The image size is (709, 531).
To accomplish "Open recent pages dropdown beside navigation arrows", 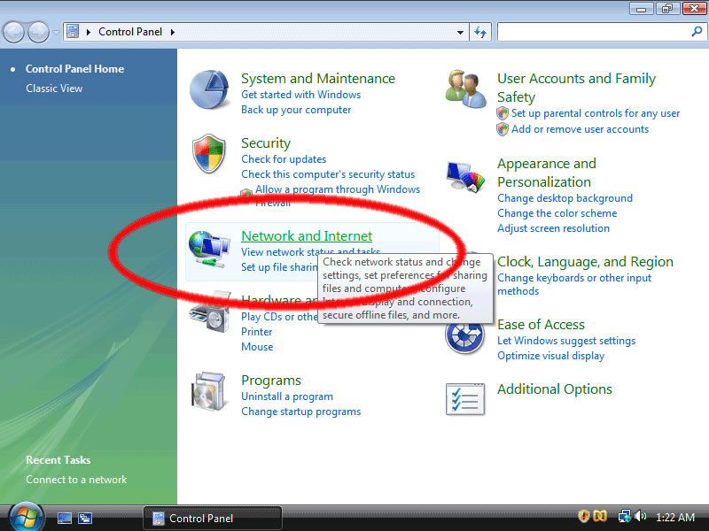I will pyautogui.click(x=56, y=33).
